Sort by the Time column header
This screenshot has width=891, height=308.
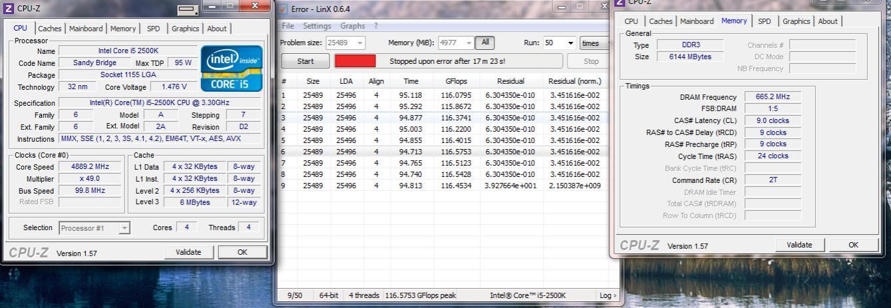tap(411, 81)
